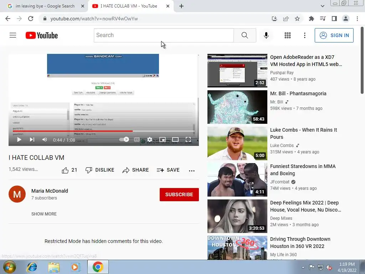
Task: Toggle the Chrome side panel
Action: 334,19
